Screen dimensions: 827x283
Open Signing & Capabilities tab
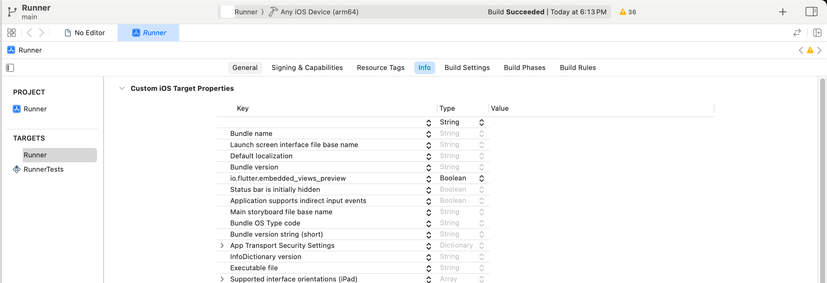pyautogui.click(x=307, y=68)
